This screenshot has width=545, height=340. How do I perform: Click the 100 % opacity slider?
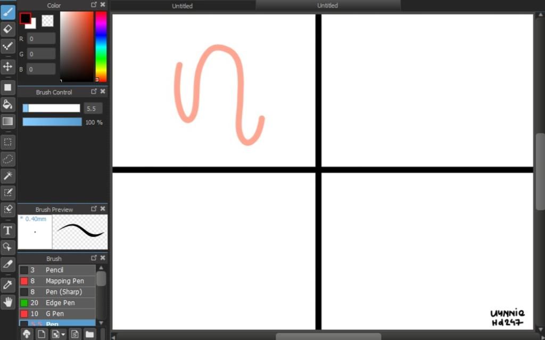pyautogui.click(x=52, y=122)
